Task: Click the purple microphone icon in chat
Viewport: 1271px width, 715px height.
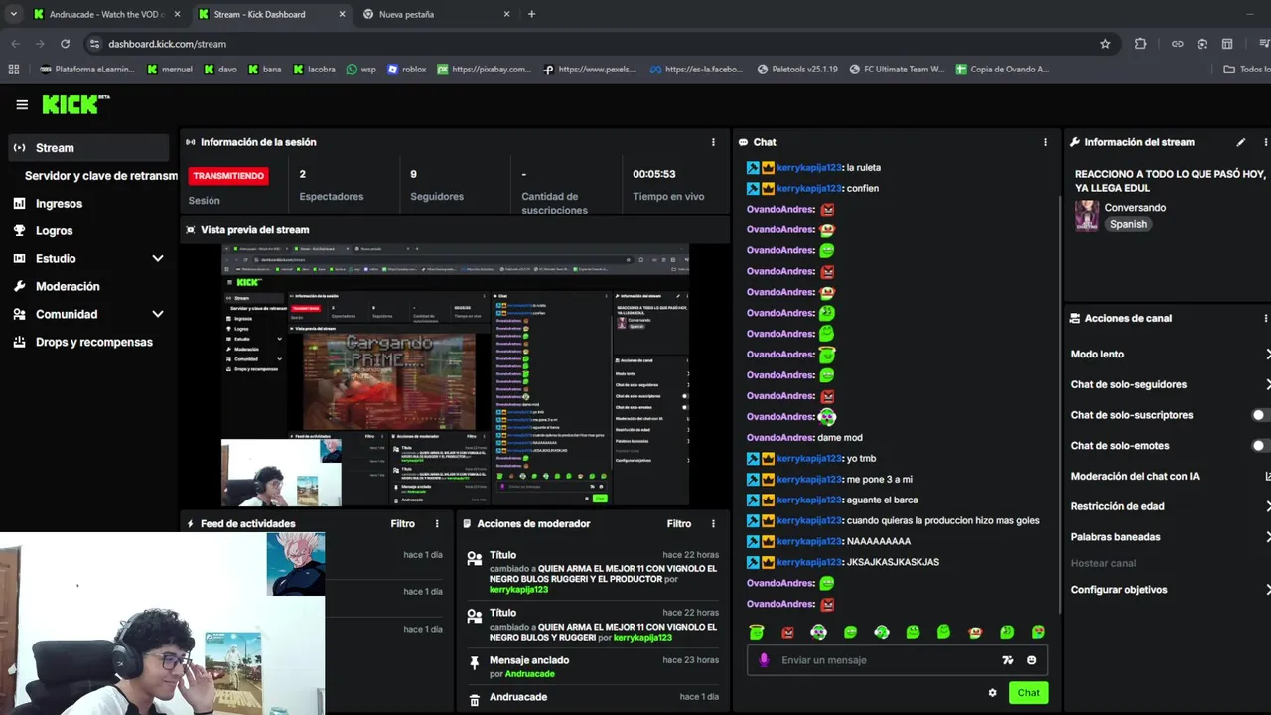Action: (764, 660)
